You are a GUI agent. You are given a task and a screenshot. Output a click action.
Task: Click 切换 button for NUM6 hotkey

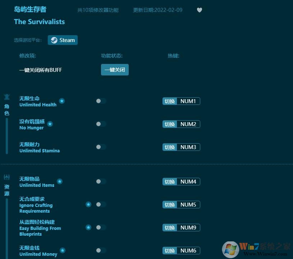170,251
